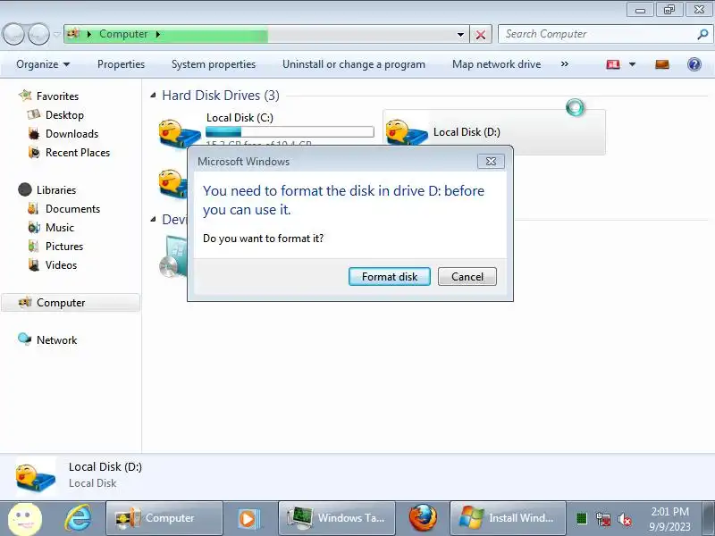Switch to Windows Task Manager taskbar item
Viewport: 715px width, 536px height.
point(337,518)
